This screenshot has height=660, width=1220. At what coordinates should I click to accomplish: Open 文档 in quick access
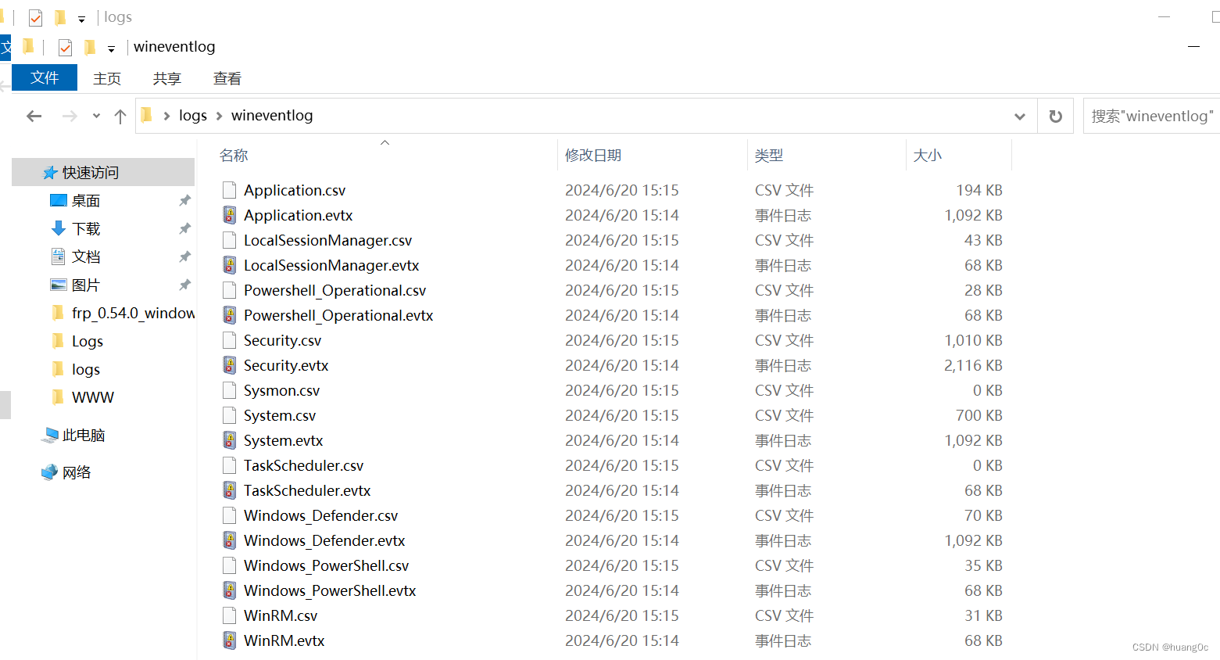tap(86, 257)
